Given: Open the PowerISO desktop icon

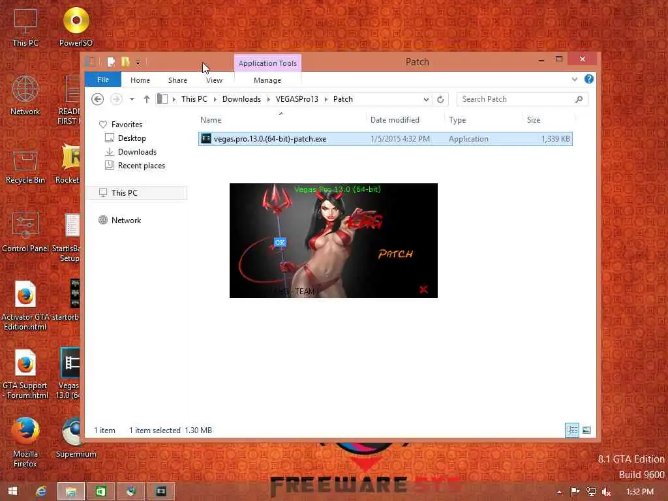Looking at the screenshot, I should pyautogui.click(x=76, y=27).
